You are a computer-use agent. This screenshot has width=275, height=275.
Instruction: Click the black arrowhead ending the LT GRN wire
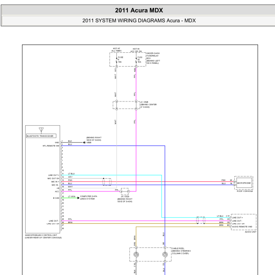78,198
